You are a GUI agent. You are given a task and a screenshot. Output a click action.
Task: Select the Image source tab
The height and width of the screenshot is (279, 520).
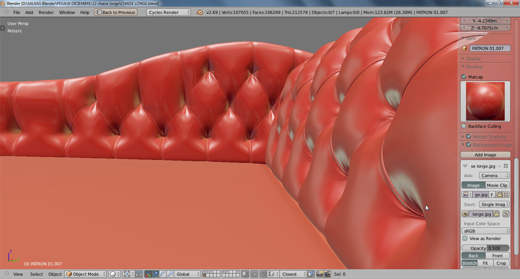coord(474,185)
